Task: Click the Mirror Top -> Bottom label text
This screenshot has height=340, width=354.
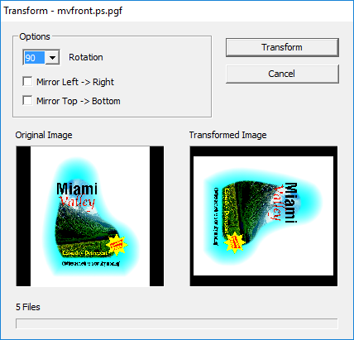Action: coord(79,101)
